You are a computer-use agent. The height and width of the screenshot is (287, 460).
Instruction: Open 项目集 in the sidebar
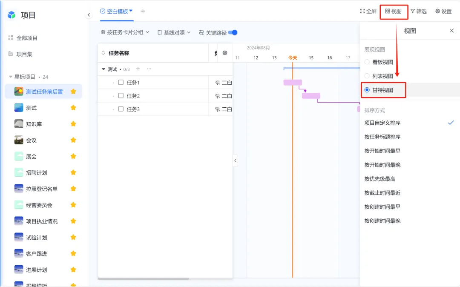pos(24,54)
